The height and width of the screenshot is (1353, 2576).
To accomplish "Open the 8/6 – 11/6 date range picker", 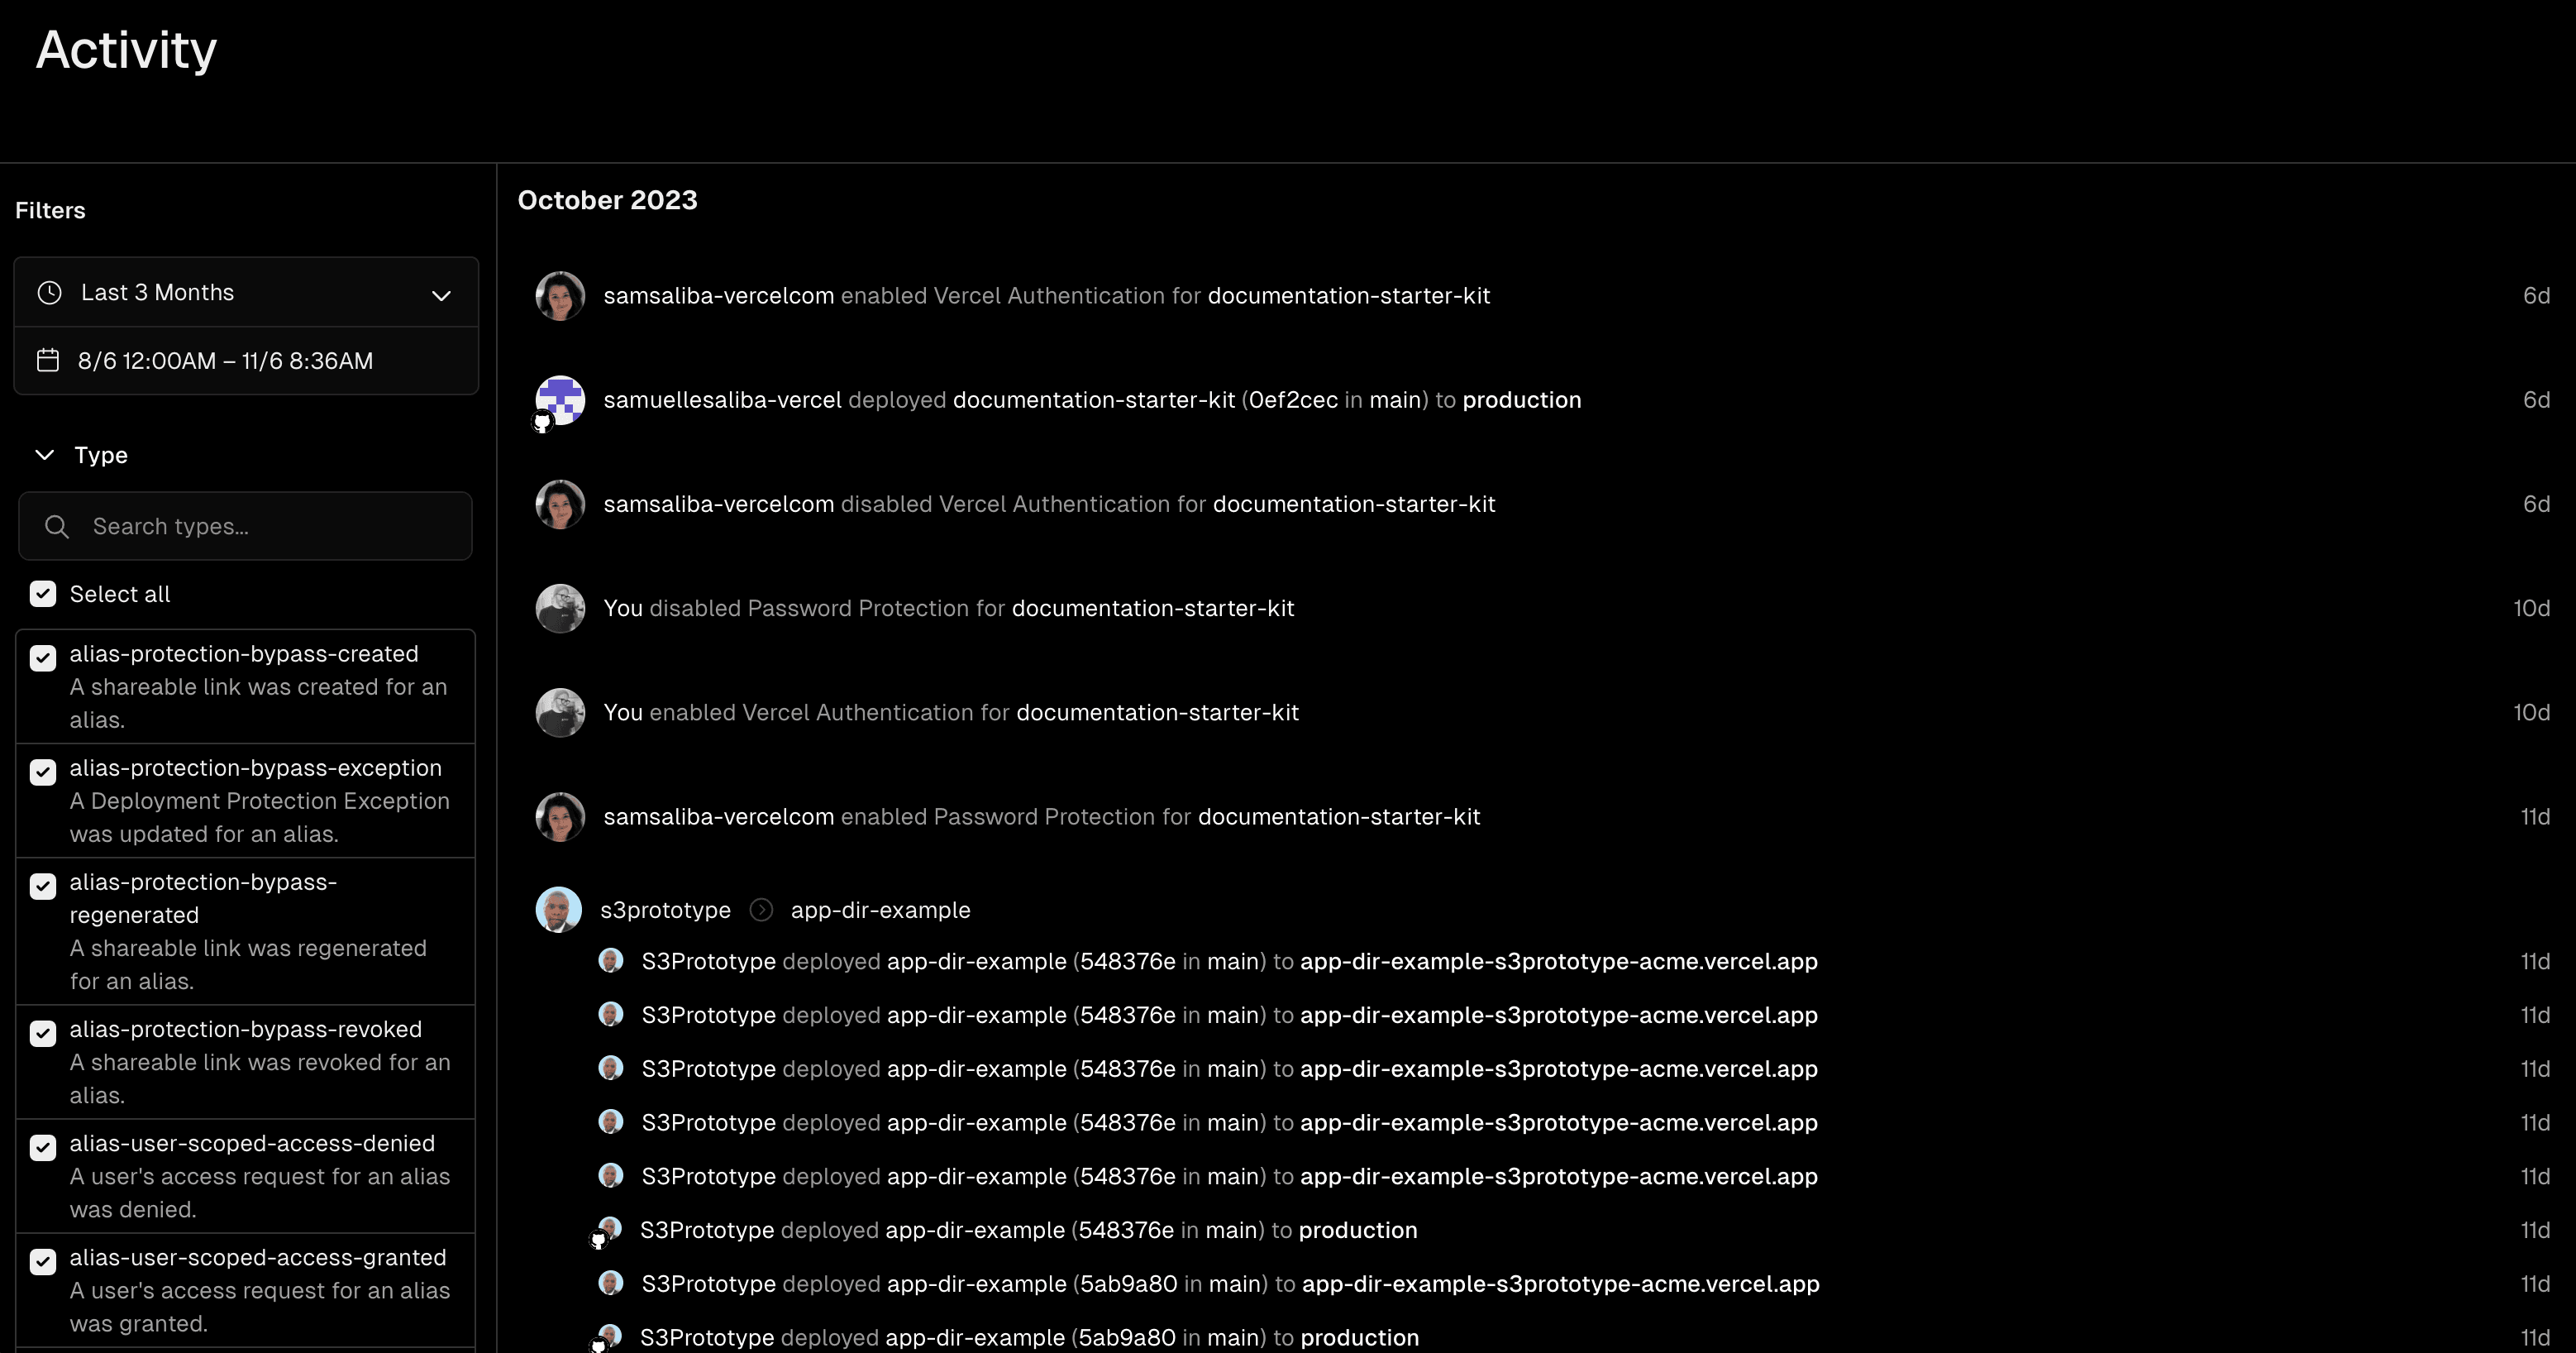I will pos(225,361).
